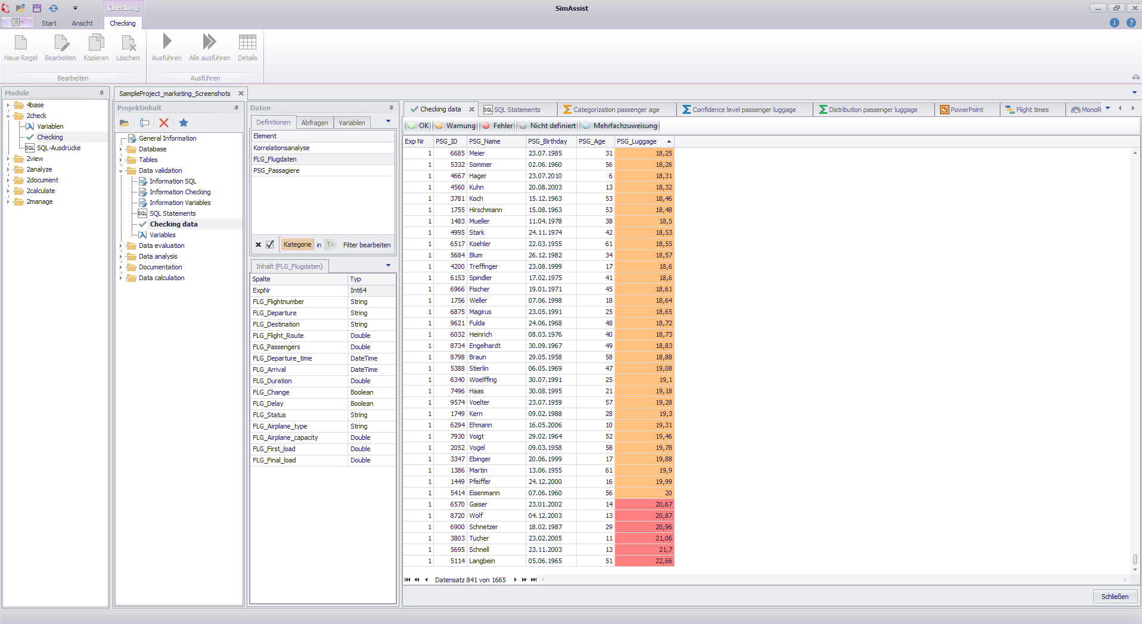
Task: Click the Schließen button
Action: [x=1115, y=597]
